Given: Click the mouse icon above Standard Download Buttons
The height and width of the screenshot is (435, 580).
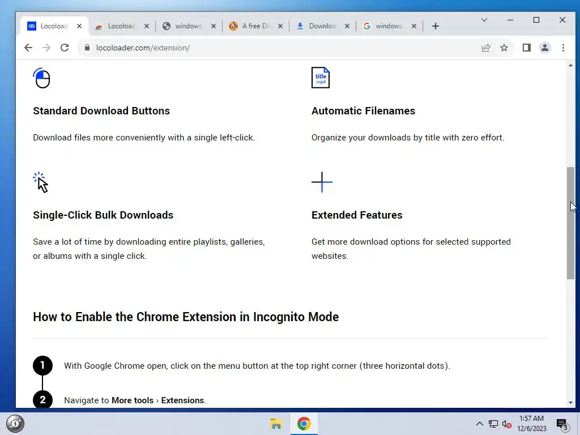Looking at the screenshot, I should click(41, 78).
